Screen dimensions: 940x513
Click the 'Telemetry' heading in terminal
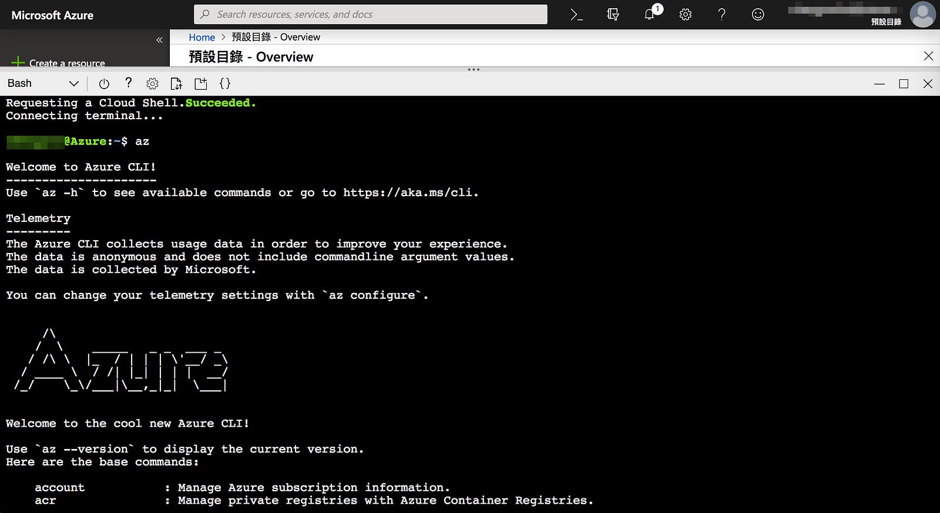[x=38, y=218]
